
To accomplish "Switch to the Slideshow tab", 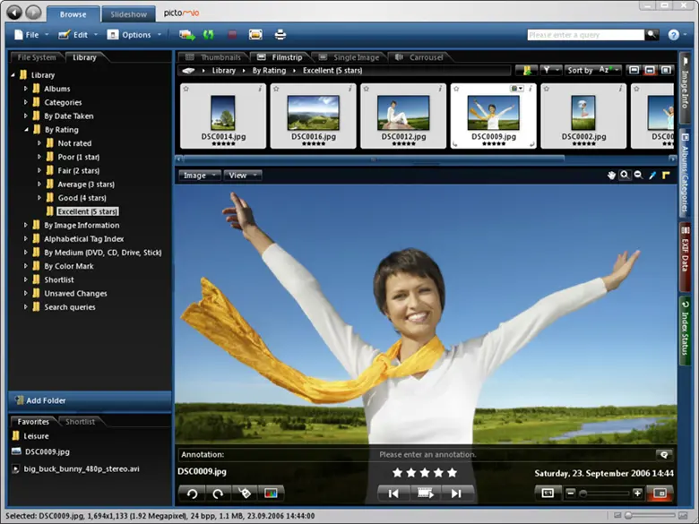I will [128, 14].
